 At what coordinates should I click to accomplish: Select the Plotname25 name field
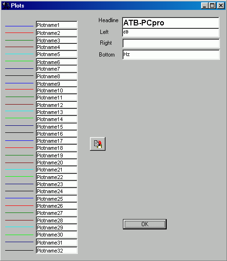click(x=57, y=199)
